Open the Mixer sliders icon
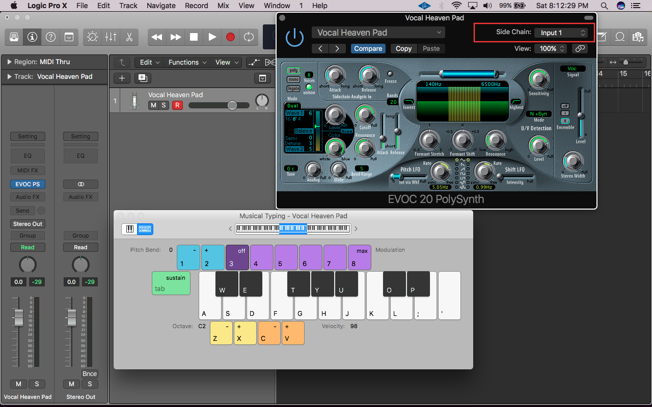Image resolution: width=652 pixels, height=407 pixels. tap(110, 37)
